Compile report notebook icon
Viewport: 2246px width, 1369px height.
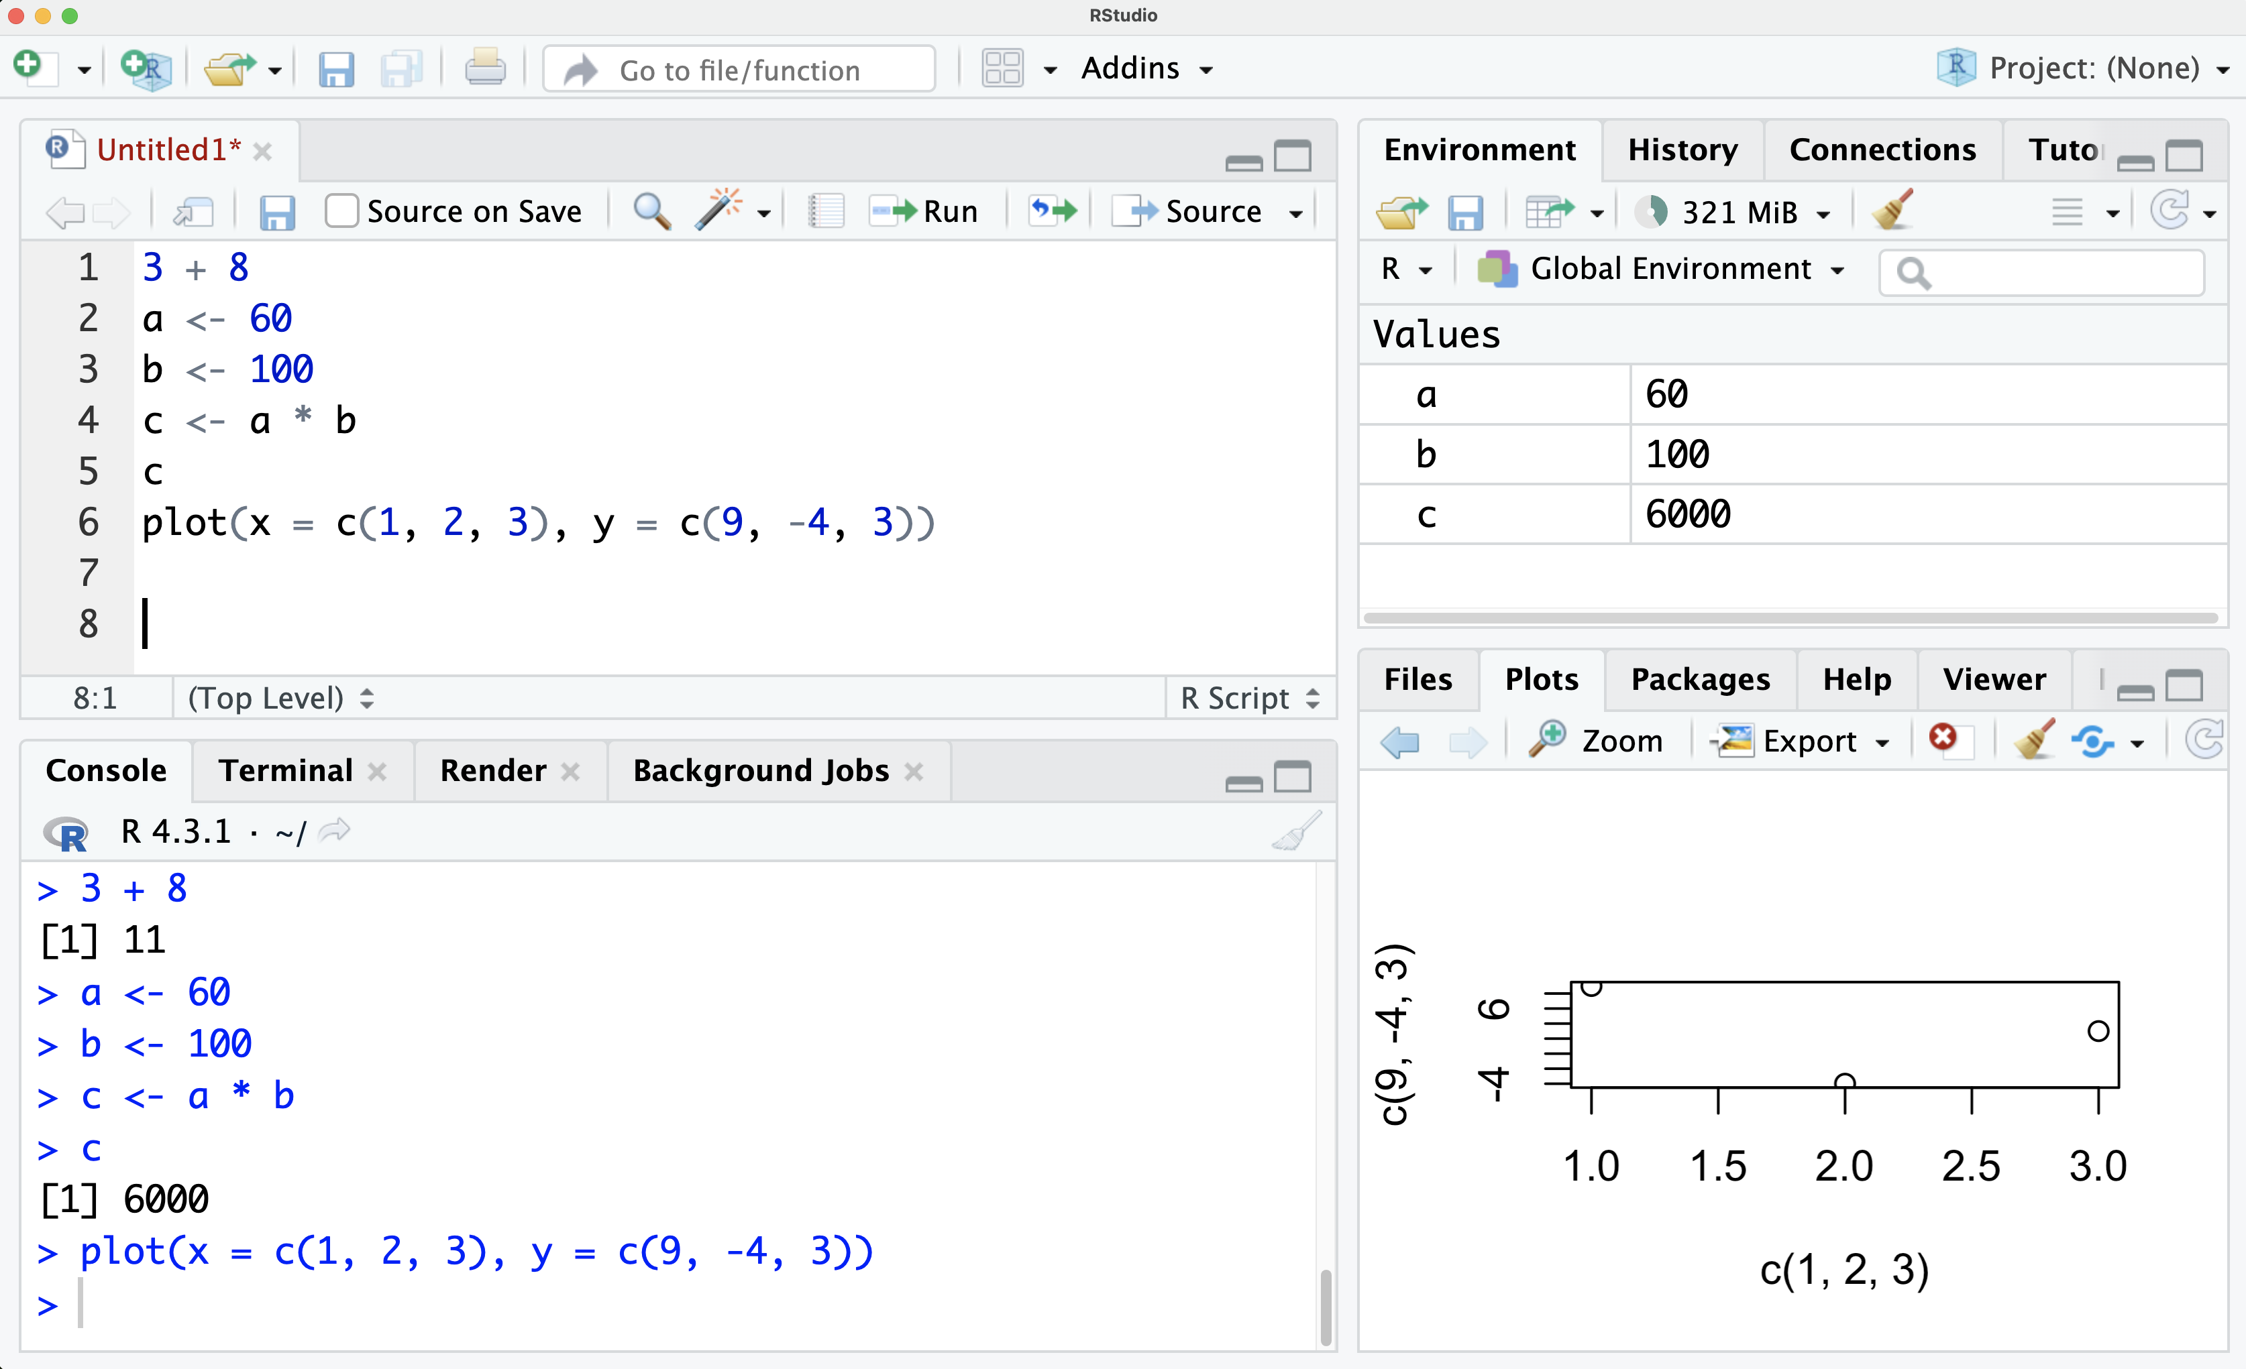[x=826, y=211]
